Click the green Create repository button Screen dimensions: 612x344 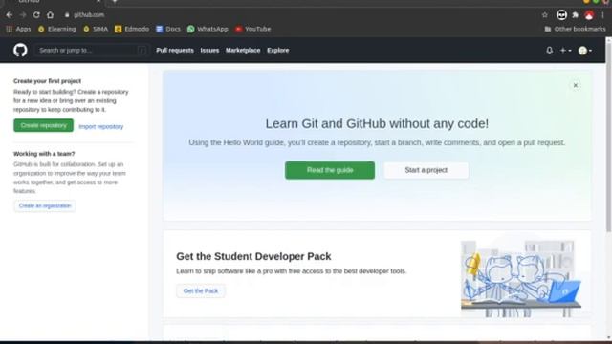click(43, 125)
